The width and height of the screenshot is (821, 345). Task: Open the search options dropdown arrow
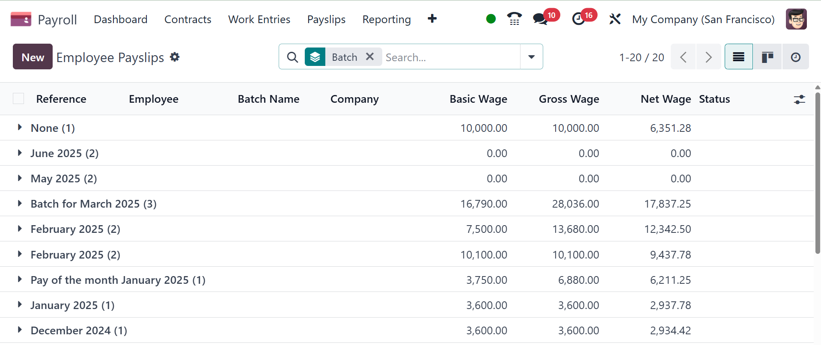[x=531, y=57]
